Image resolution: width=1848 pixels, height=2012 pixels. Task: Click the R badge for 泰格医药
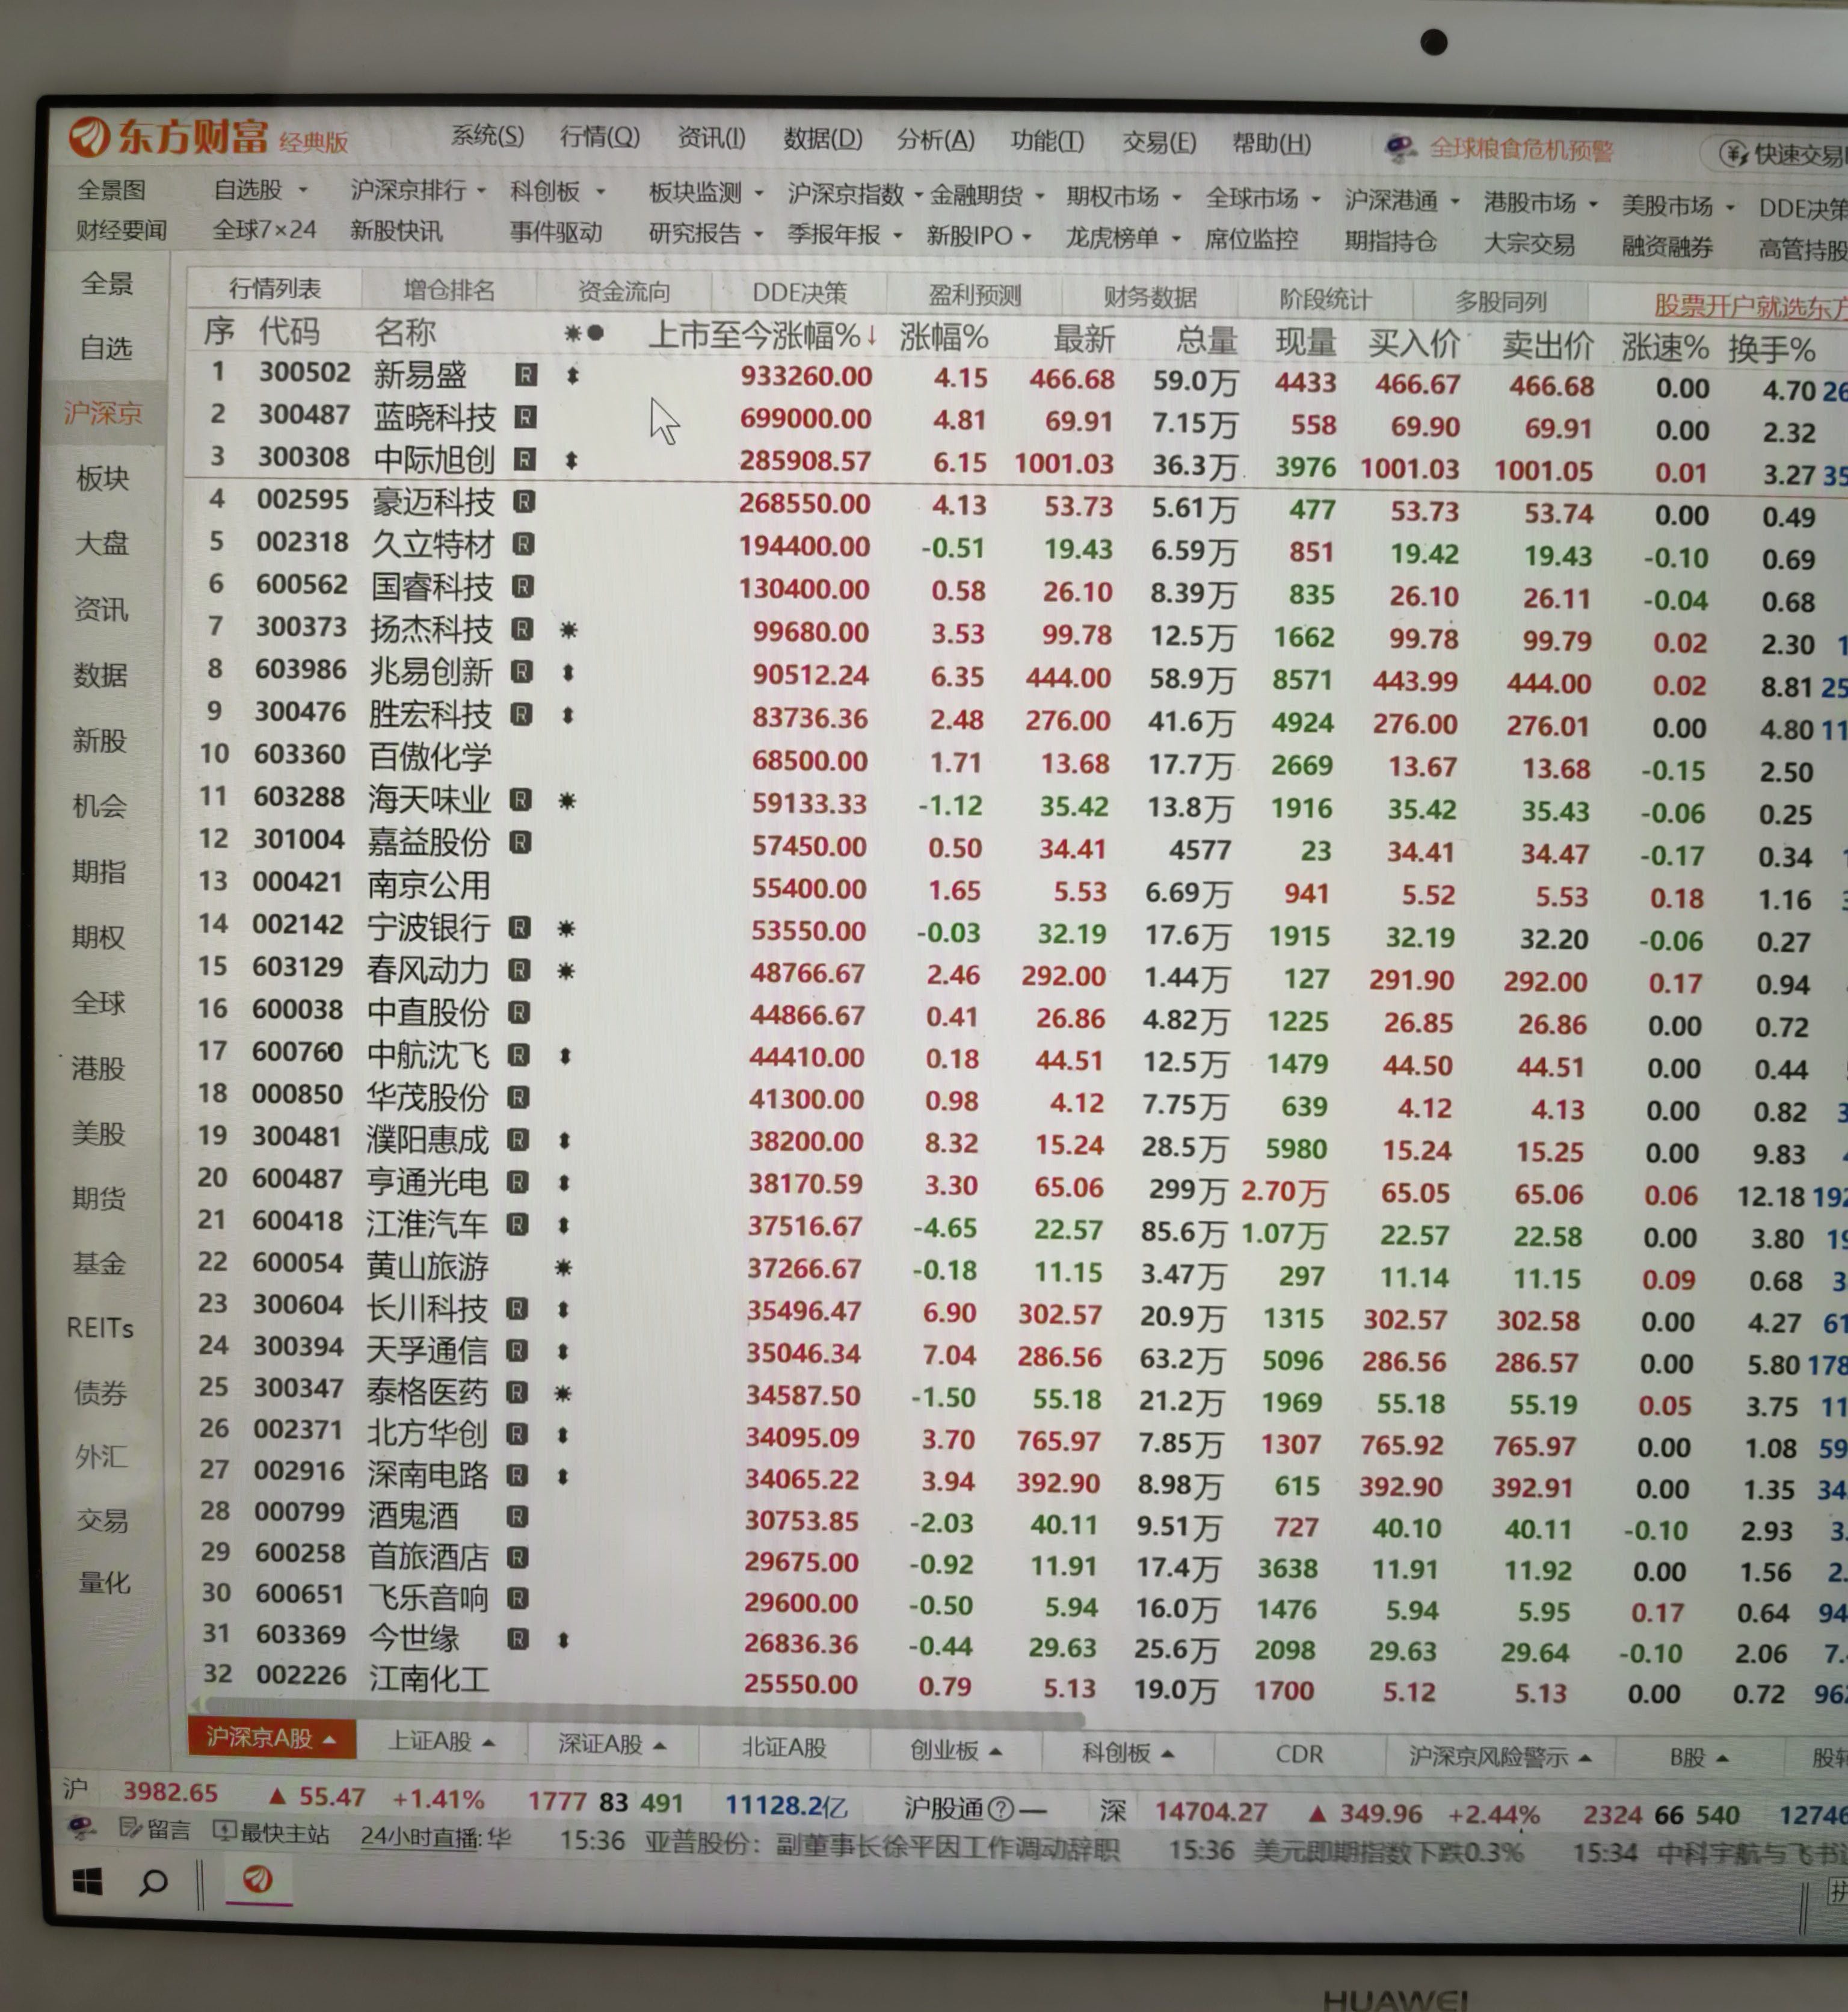517,1392
